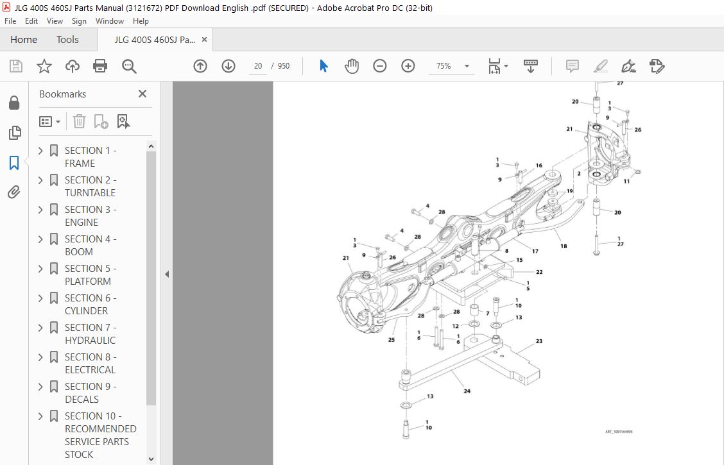This screenshot has width=724, height=465.
Task: Expand SECTION 4 - BOOM bookmark
Action: click(40, 239)
